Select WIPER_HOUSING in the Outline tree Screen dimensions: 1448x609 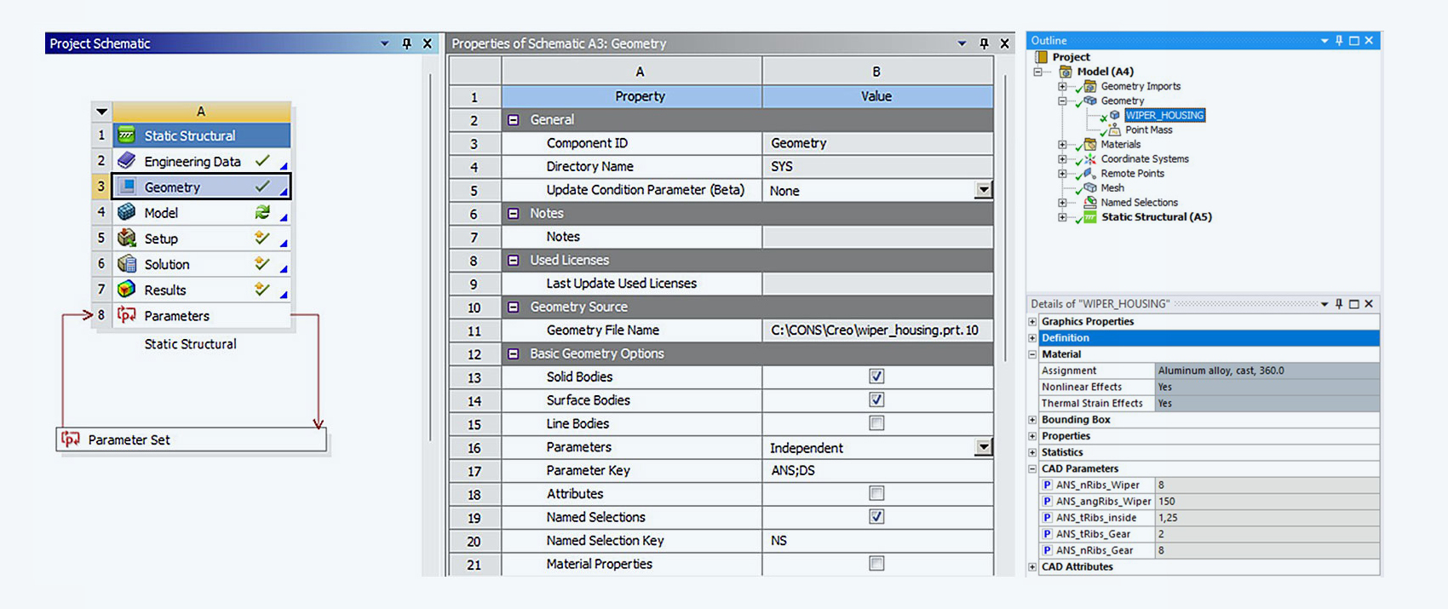1164,115
